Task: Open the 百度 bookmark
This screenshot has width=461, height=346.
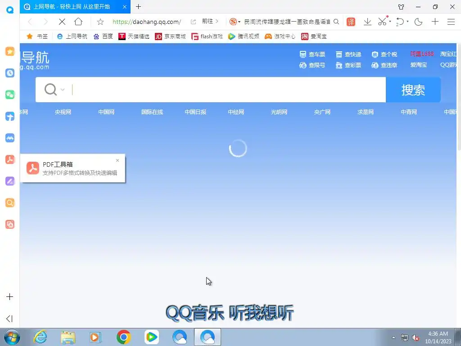Action: [x=103, y=36]
